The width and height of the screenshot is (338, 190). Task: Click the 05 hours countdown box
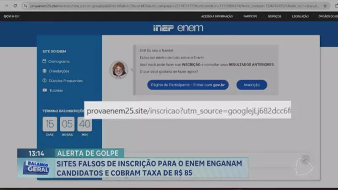pyautogui.click(x=67, y=124)
